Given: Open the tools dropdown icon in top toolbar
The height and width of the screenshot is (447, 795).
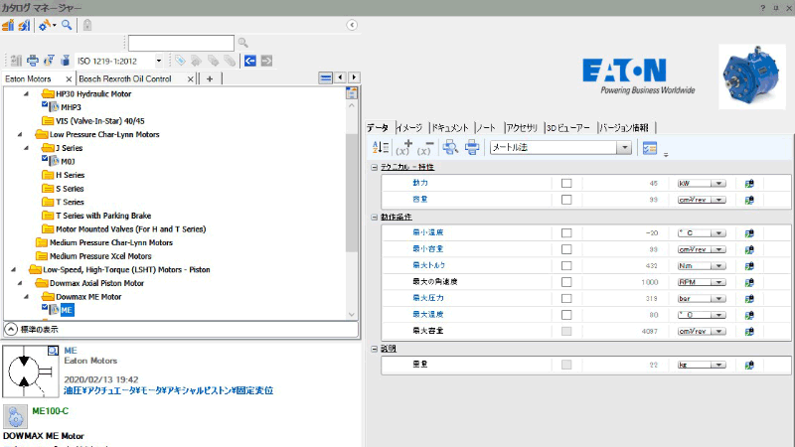Looking at the screenshot, I should (47, 25).
